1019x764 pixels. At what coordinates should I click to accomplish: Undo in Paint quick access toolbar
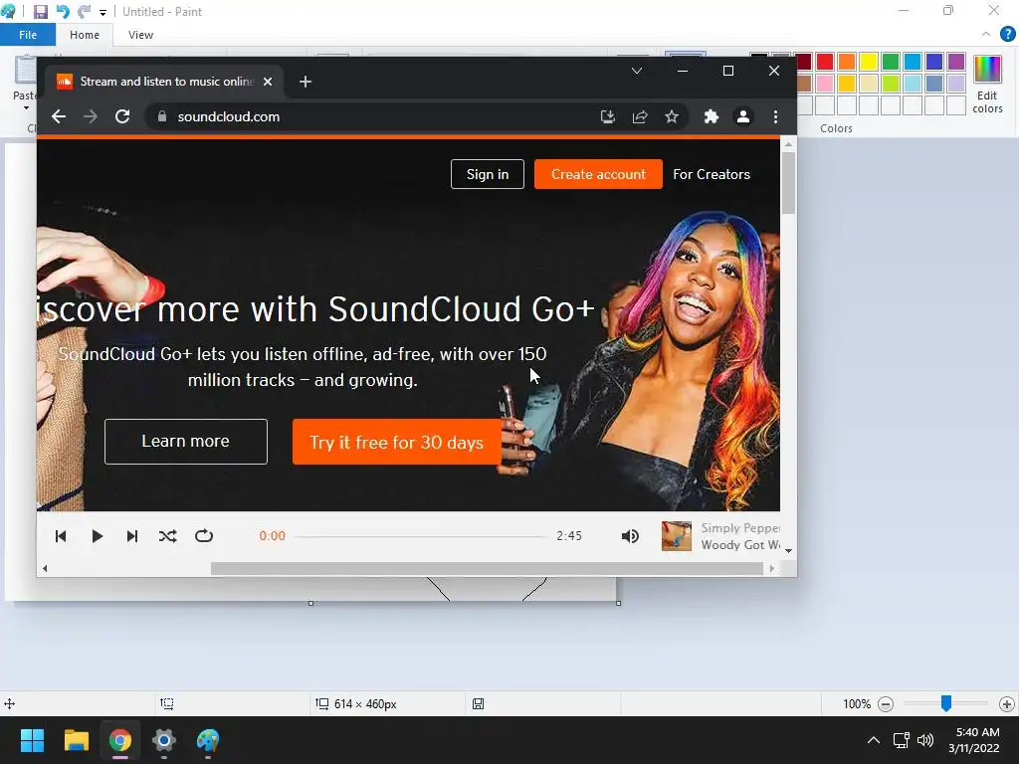(63, 12)
